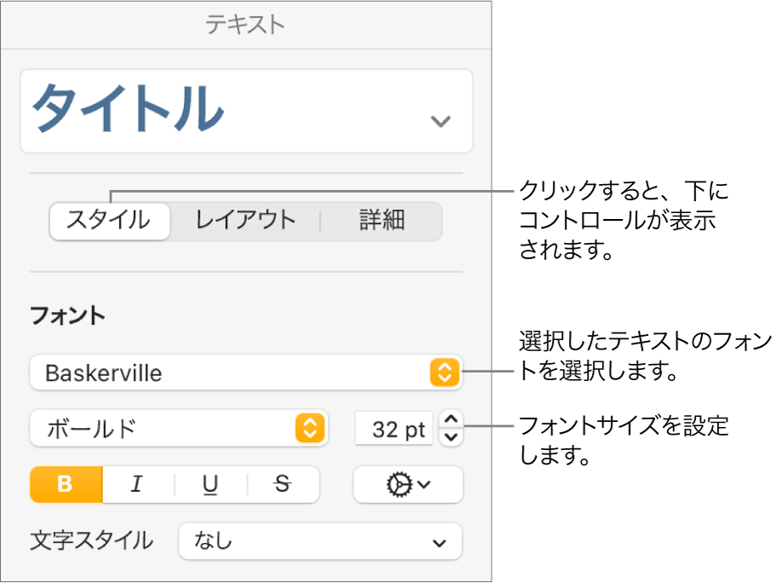Open the advanced options gear menu
This screenshot has width=782, height=583.
click(x=408, y=485)
